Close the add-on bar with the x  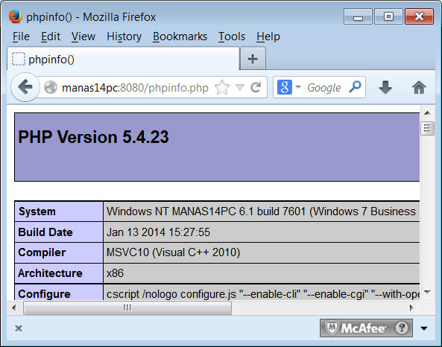19,328
